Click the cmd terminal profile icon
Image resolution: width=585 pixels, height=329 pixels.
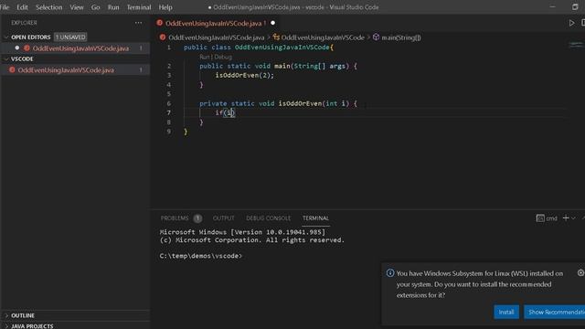pos(540,218)
